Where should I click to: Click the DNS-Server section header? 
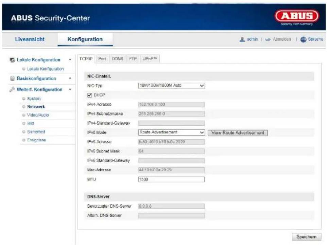[x=199, y=197]
